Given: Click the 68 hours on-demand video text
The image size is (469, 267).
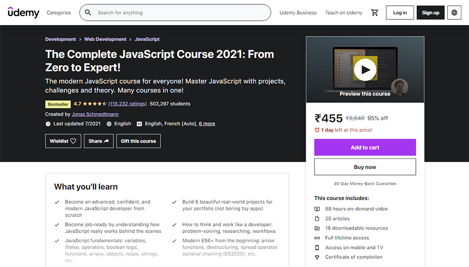Looking at the screenshot, I should coord(356,209).
